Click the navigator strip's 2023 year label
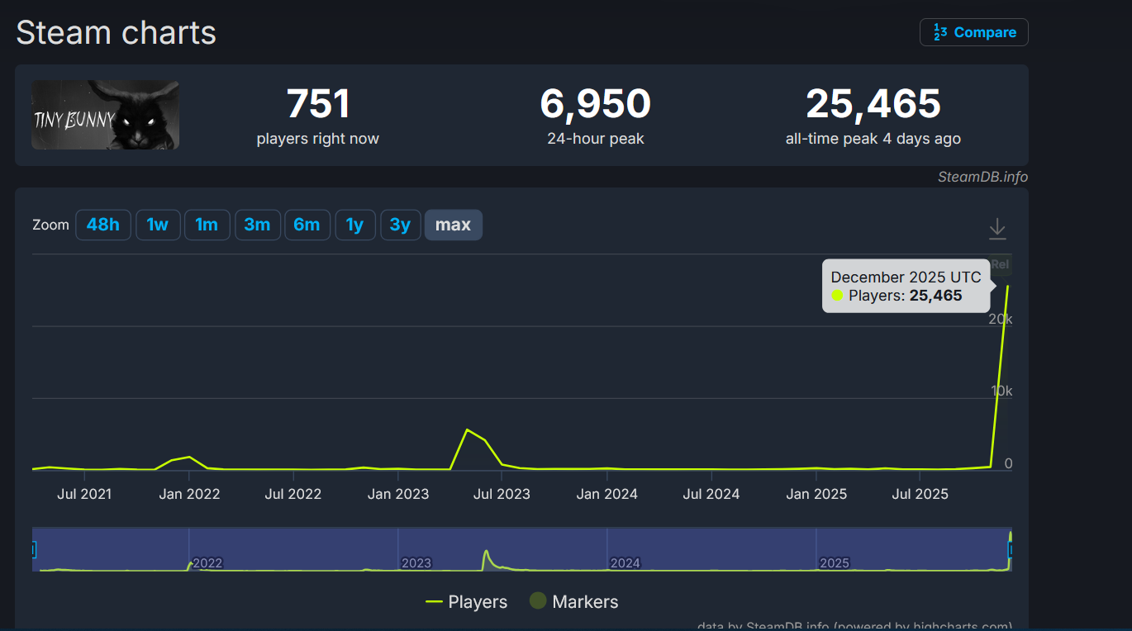Viewport: 1132px width, 631px height. click(x=416, y=563)
